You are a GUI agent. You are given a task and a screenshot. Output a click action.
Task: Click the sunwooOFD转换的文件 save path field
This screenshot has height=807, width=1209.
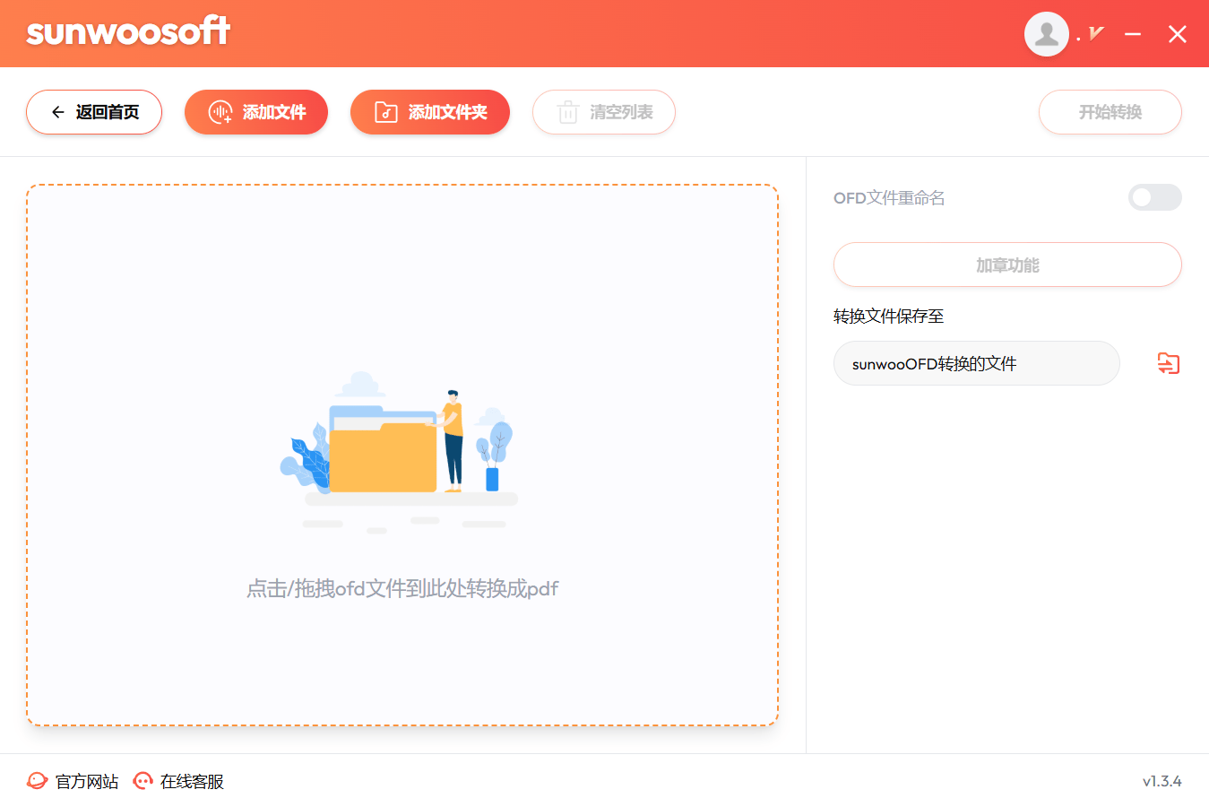pyautogui.click(x=976, y=363)
